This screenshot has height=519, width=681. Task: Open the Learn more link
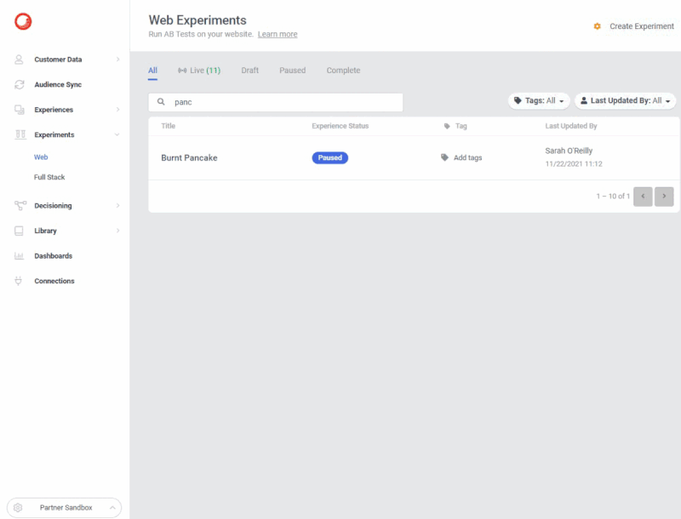(278, 35)
